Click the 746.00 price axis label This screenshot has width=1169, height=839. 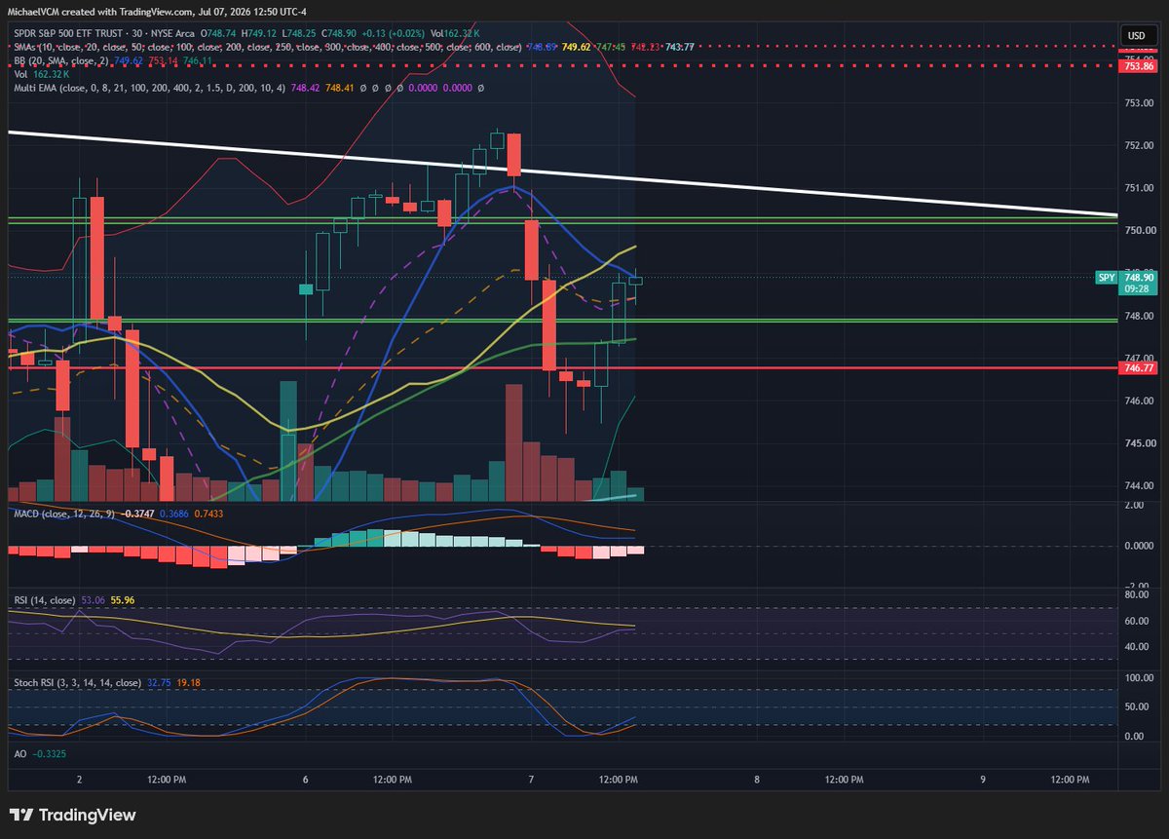click(x=1138, y=400)
